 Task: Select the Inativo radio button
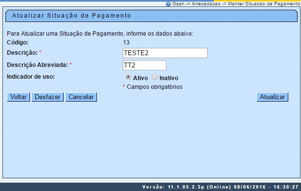click(155, 77)
